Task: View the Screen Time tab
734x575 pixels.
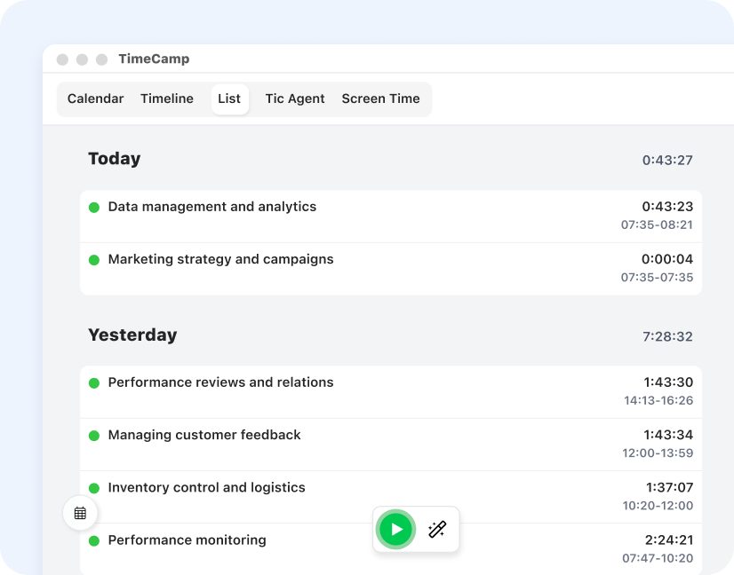Action: pyautogui.click(x=381, y=98)
